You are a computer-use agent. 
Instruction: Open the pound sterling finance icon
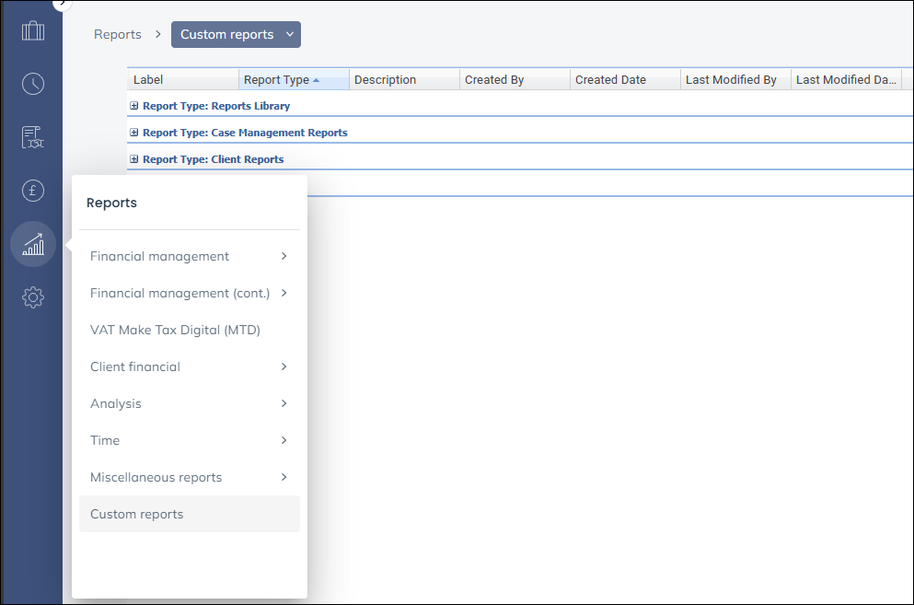(33, 191)
